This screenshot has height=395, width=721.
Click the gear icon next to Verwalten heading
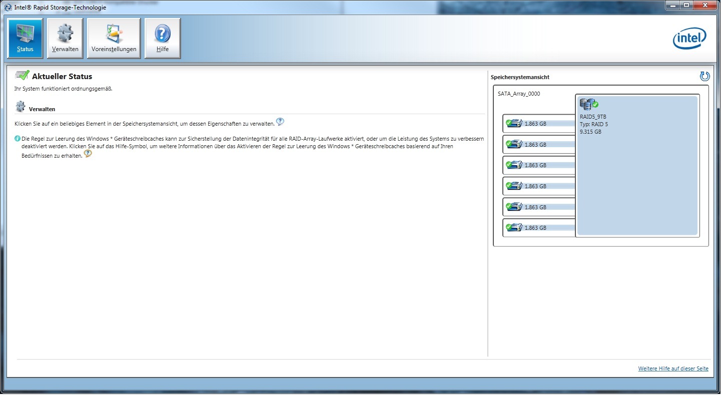click(x=21, y=107)
